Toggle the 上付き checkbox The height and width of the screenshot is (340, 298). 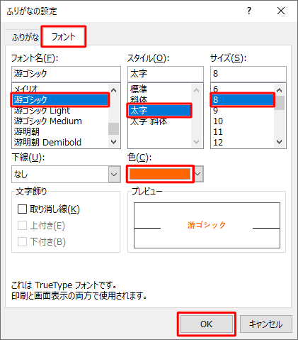point(22,226)
